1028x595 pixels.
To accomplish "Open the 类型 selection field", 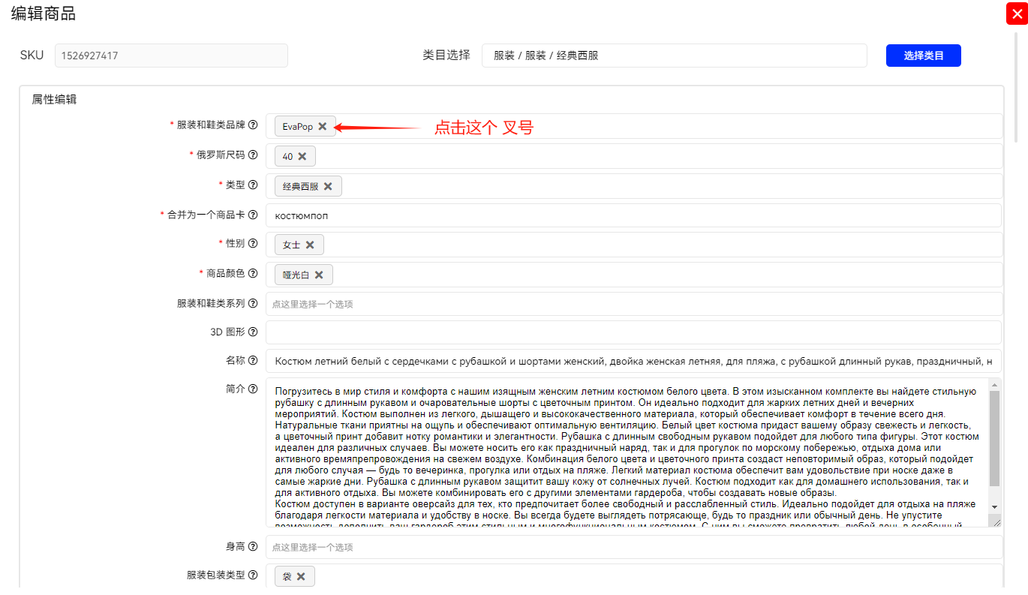I will pyautogui.click(x=634, y=186).
